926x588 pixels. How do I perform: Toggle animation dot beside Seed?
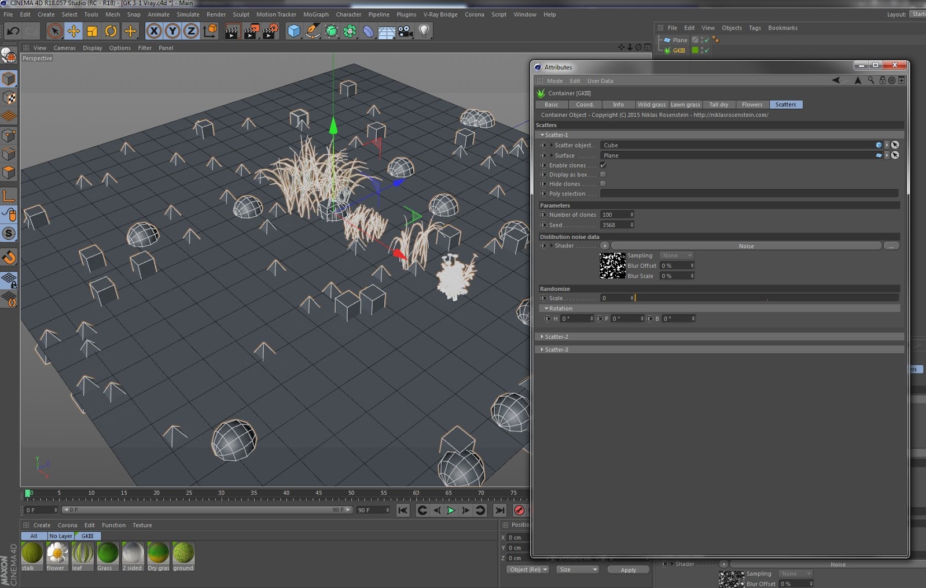tap(543, 225)
